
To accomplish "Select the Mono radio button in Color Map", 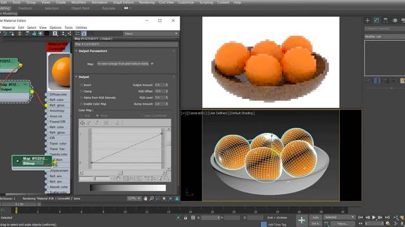I will click(97, 116).
